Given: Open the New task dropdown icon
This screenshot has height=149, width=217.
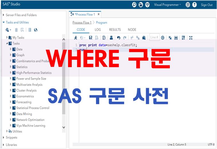Looking at the screenshot, I should (8, 30).
